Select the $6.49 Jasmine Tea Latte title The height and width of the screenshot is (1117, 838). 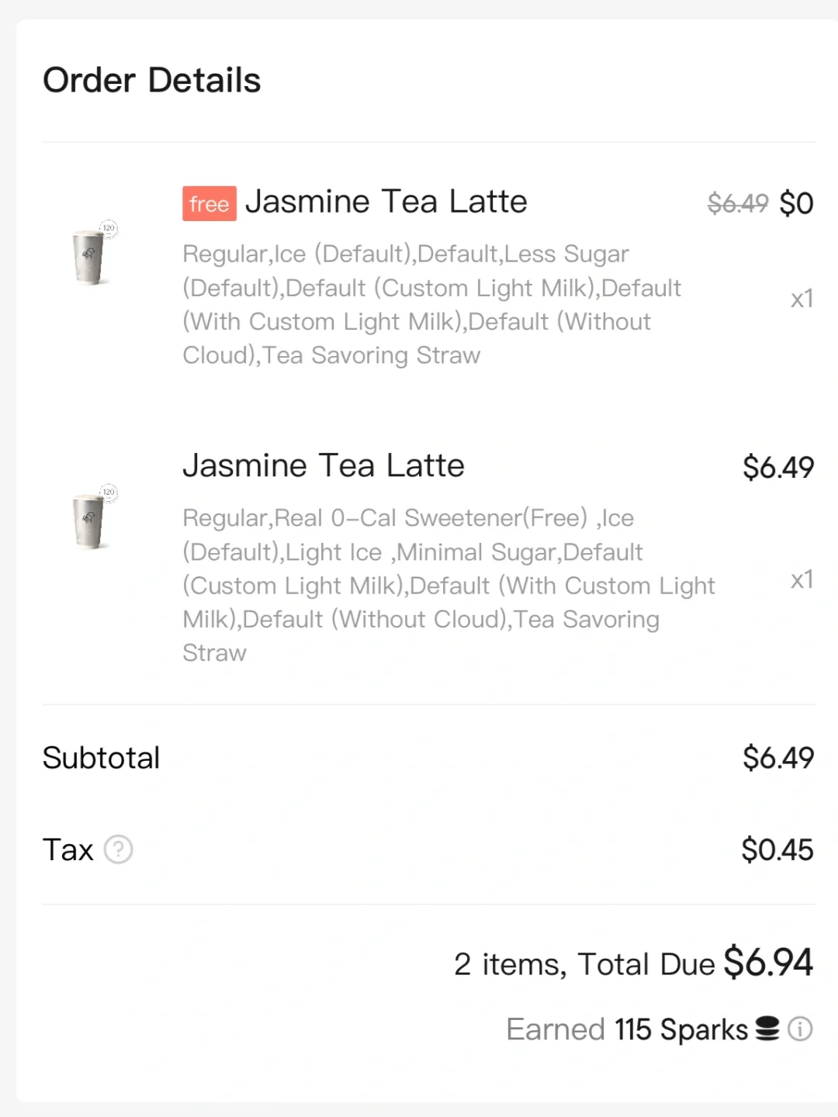(x=324, y=465)
